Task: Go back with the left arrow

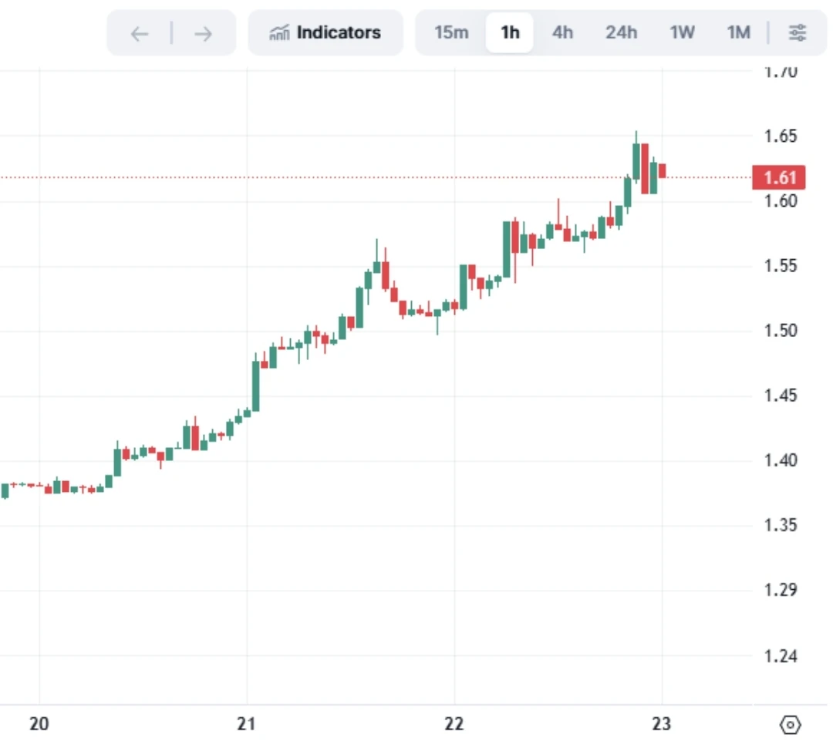Action: pos(140,34)
